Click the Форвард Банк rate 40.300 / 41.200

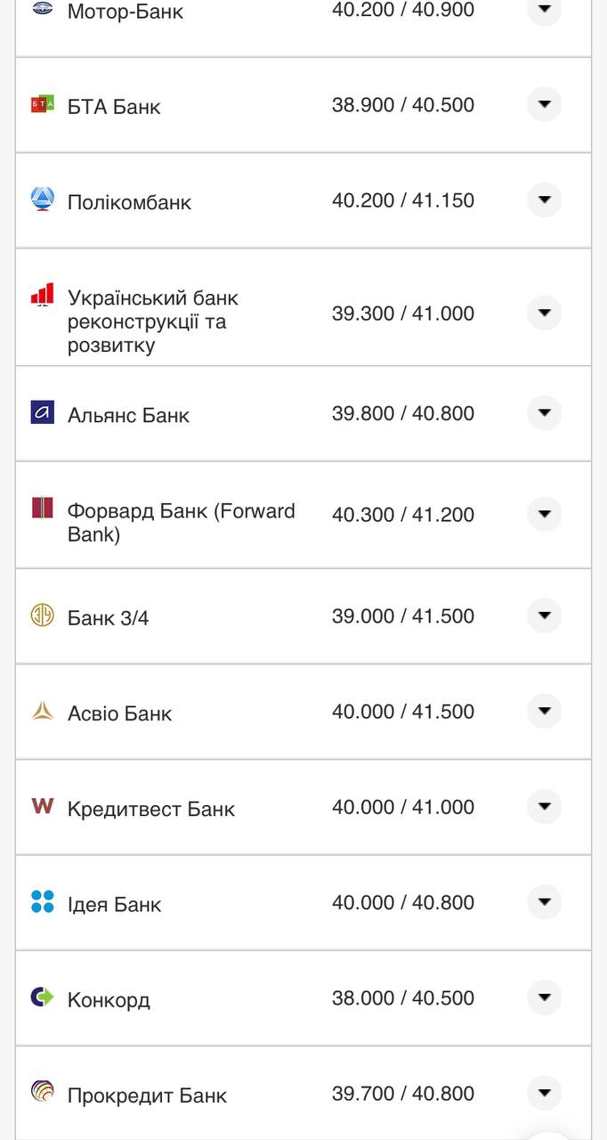(x=403, y=515)
